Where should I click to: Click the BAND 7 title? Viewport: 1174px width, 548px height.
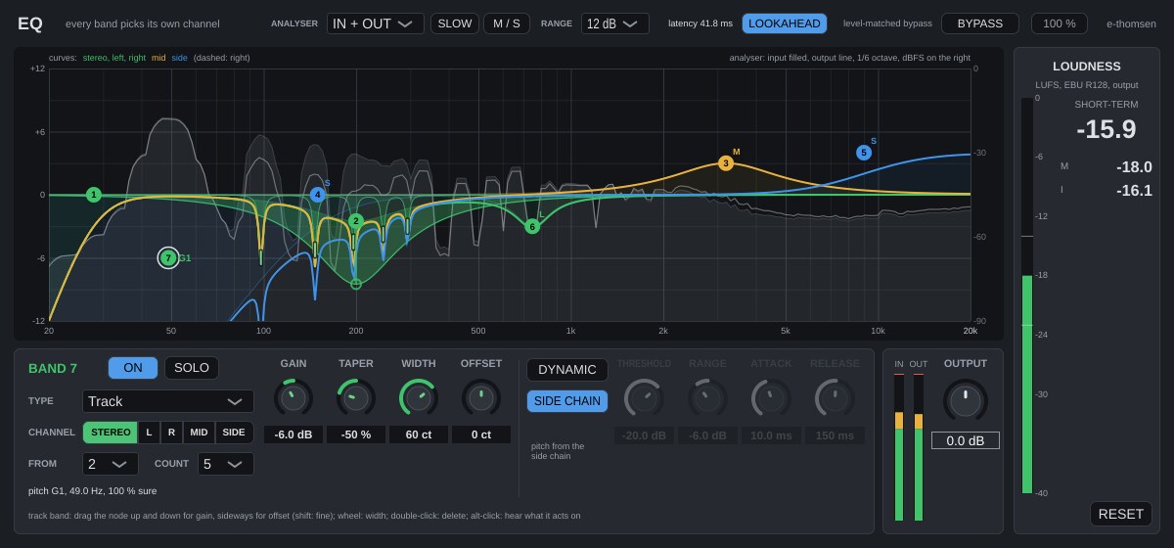pyautogui.click(x=53, y=369)
